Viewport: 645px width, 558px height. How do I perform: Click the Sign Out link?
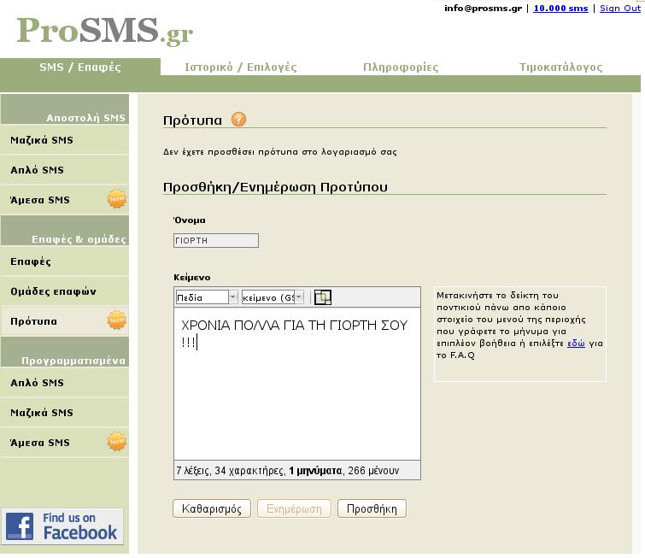620,9
